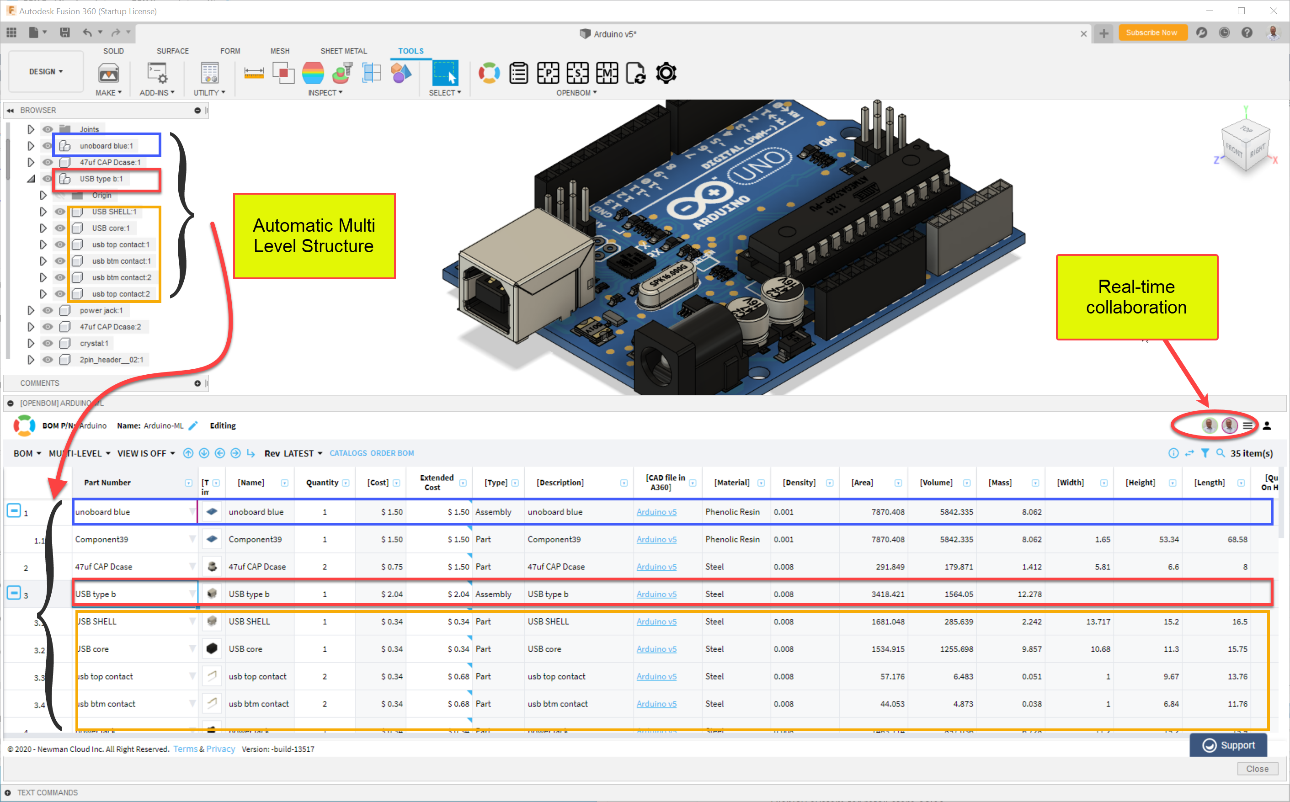Open the SURFACE tab
The height and width of the screenshot is (802, 1290).
point(172,51)
